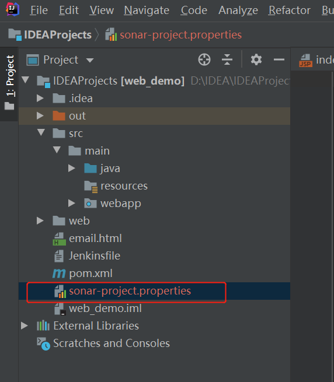Click the IntelliJ IDEA logo icon

[12, 9]
